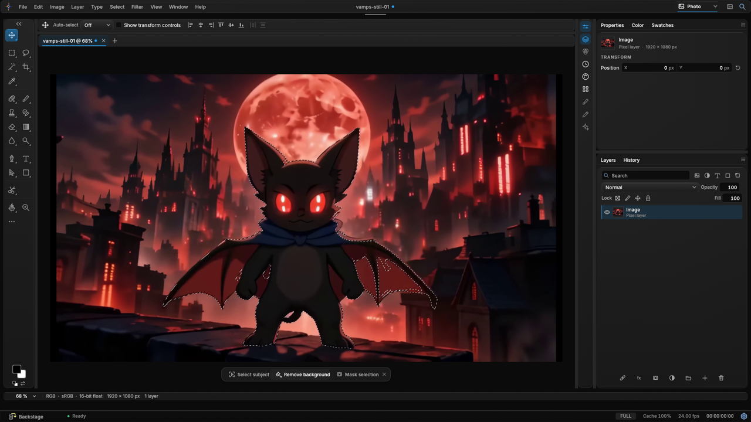Reset position transform button
751x422 pixels.
pyautogui.click(x=738, y=68)
